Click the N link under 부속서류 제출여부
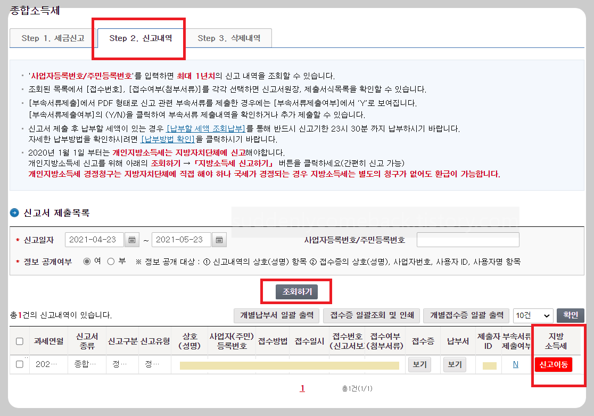594x416 pixels. click(516, 364)
